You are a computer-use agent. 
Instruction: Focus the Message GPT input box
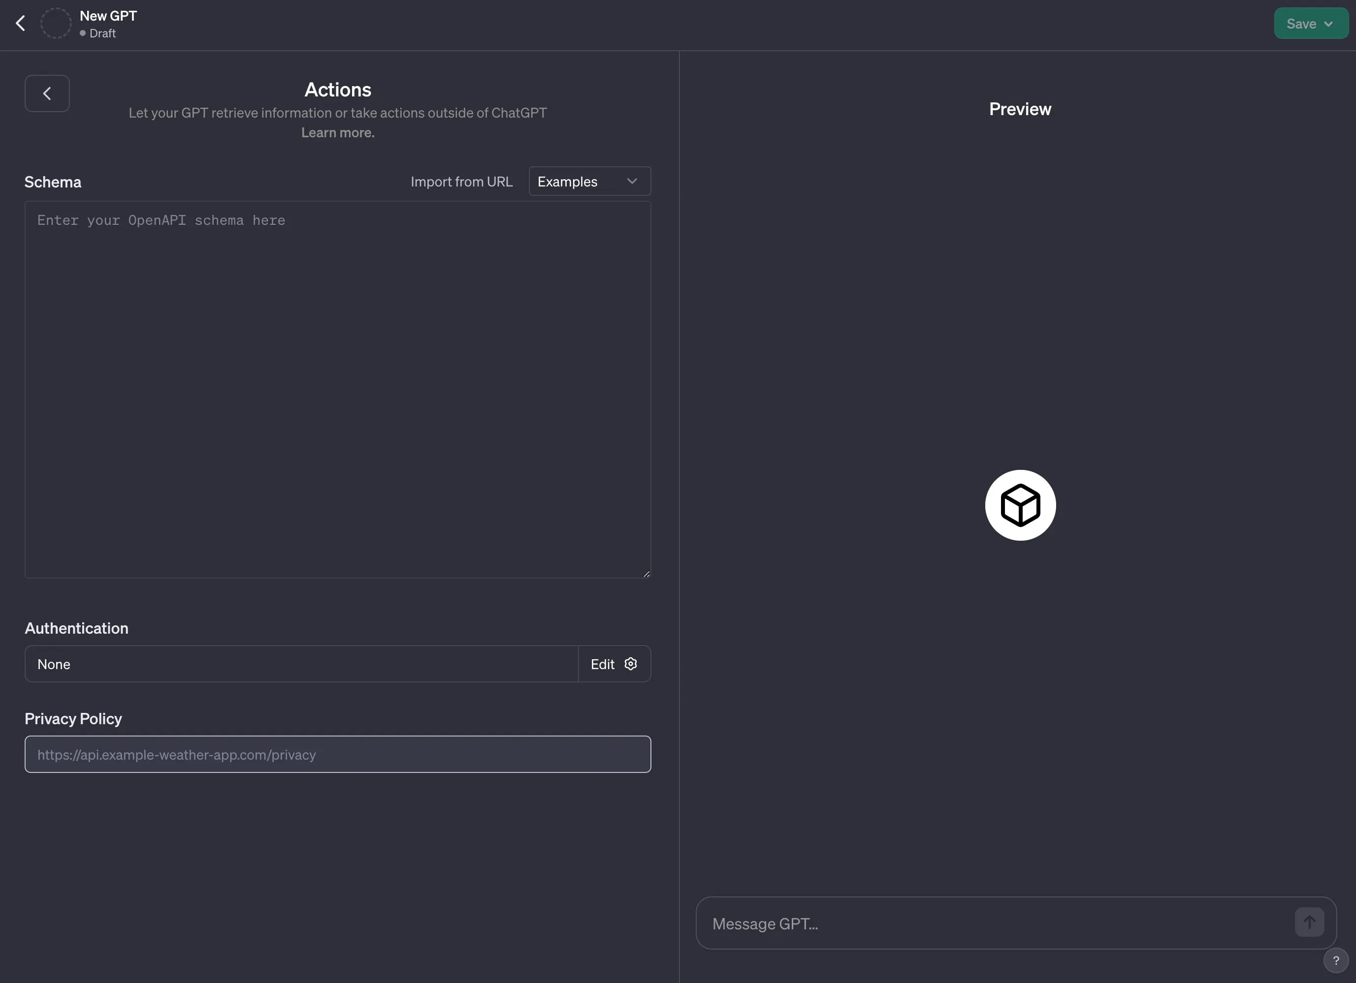point(993,924)
